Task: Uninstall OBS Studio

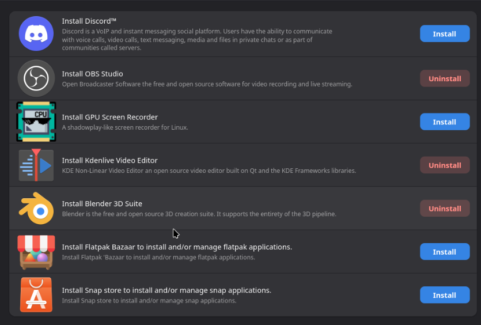Action: [444, 78]
